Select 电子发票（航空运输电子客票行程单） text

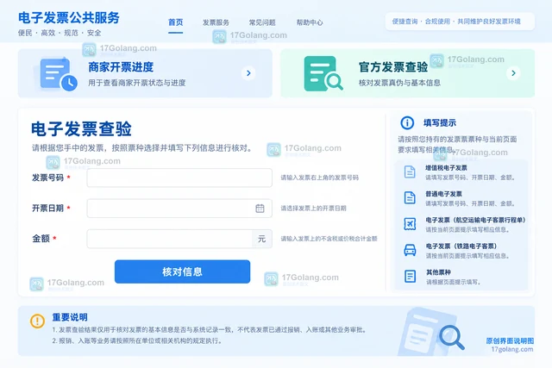click(476, 220)
